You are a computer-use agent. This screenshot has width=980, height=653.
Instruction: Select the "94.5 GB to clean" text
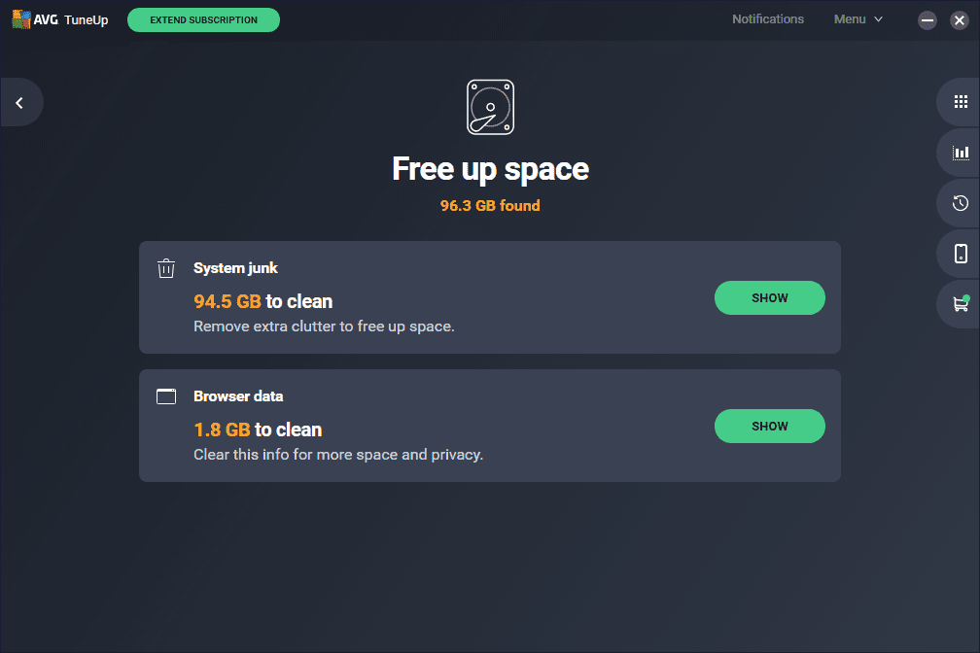coord(262,301)
